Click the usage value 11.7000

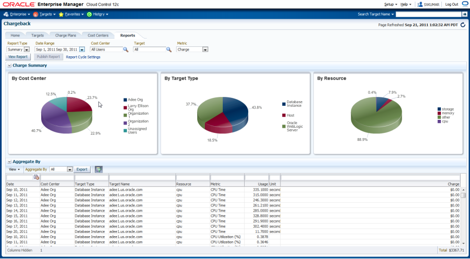pos(261,231)
